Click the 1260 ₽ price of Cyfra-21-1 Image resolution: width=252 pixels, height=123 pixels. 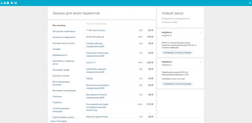coord(150,62)
